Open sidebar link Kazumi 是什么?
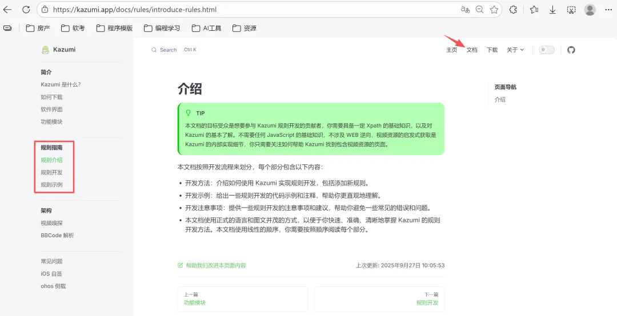The height and width of the screenshot is (316, 617). pyautogui.click(x=61, y=84)
